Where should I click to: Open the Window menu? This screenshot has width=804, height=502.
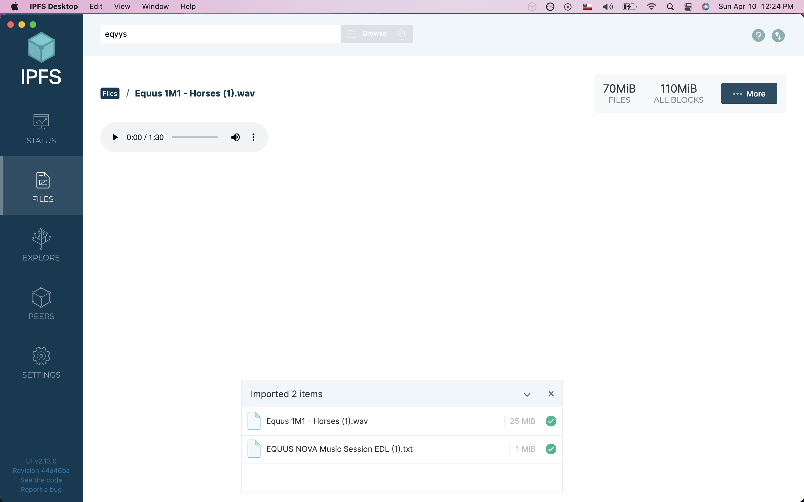click(x=155, y=7)
